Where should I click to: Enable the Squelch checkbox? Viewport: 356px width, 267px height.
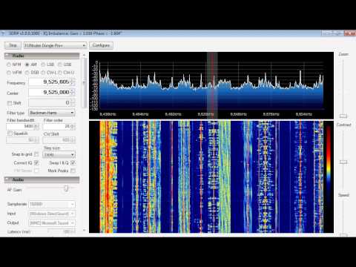point(10,133)
